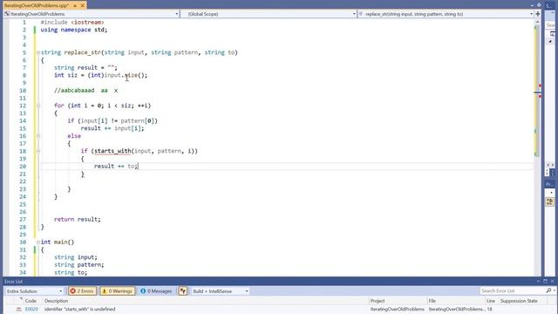Open the Global Scope dropdown

click(x=269, y=14)
